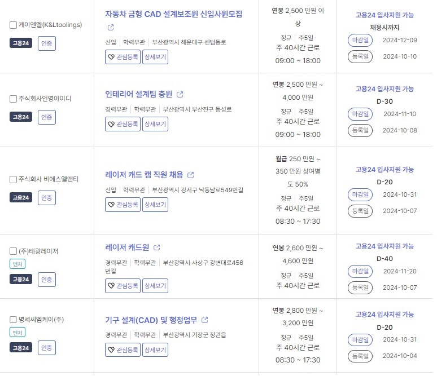The image size is (437, 376).
Task: Open 상세보기 for 인테리어 설계팀 충원
Action: (x=155, y=124)
